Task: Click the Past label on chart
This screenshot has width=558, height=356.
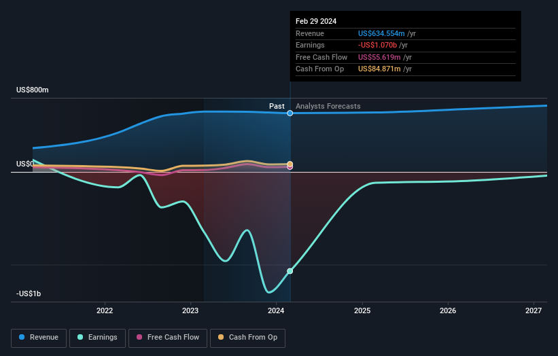Action: [x=277, y=106]
